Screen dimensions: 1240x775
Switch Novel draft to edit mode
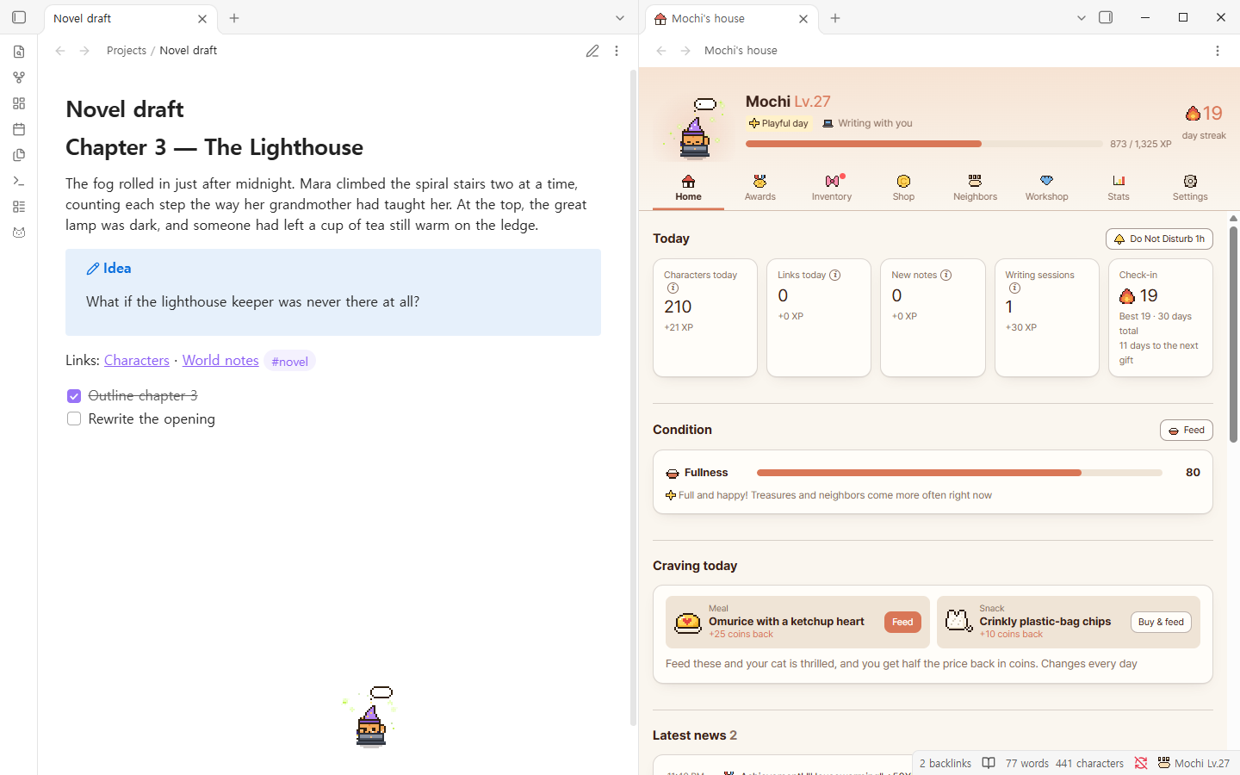[592, 51]
